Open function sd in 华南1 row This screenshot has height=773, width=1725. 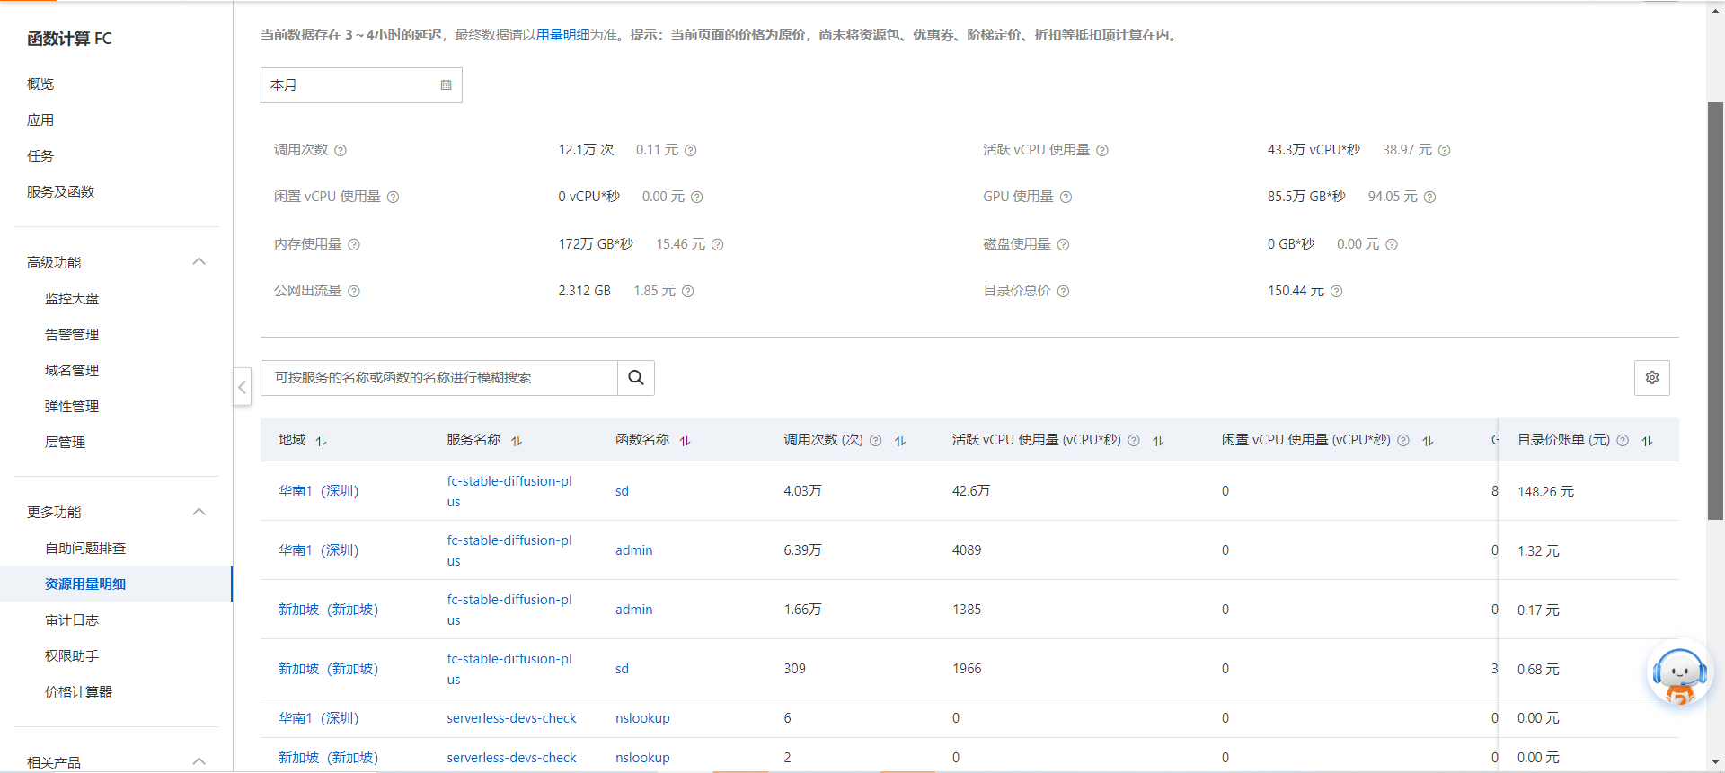coord(622,491)
